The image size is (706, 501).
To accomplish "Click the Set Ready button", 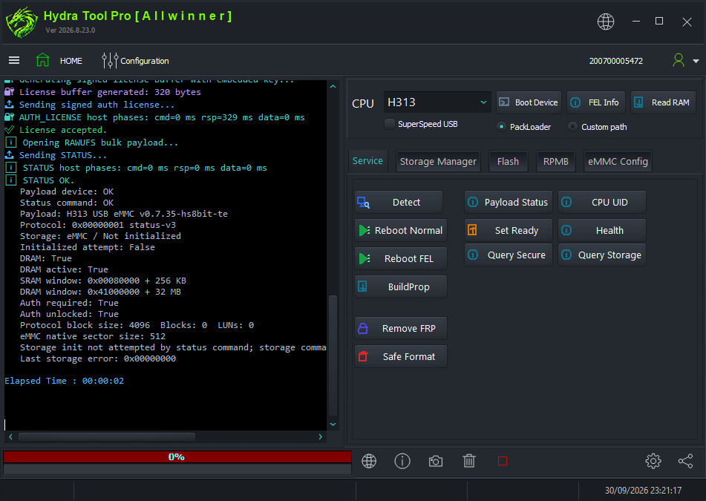I will [x=509, y=231].
